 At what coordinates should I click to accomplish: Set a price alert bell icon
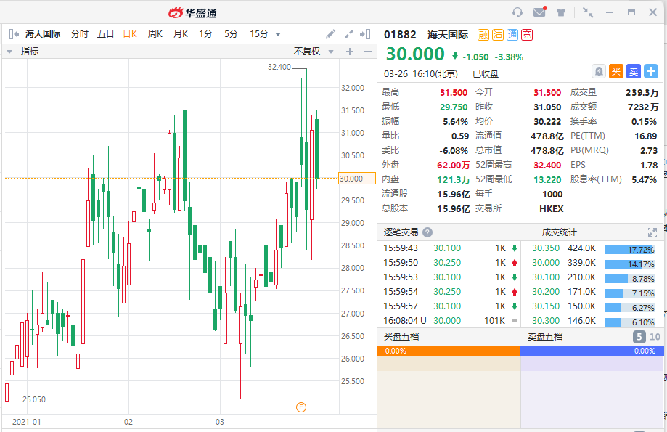pos(599,71)
